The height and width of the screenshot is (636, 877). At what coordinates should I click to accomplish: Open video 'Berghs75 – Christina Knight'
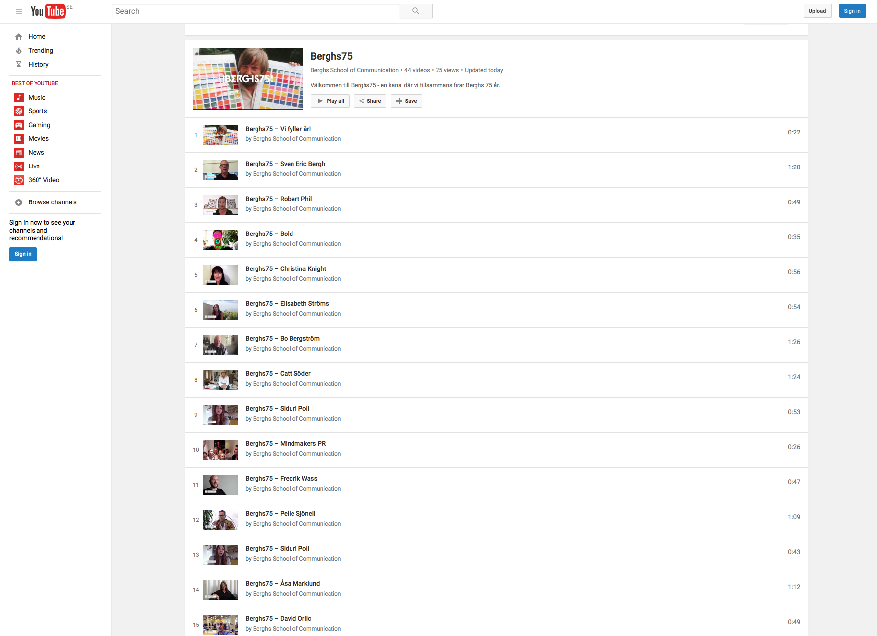pyautogui.click(x=286, y=269)
